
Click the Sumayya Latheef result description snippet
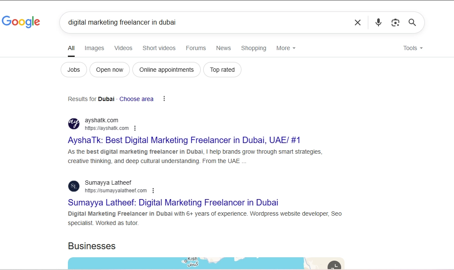(x=205, y=219)
